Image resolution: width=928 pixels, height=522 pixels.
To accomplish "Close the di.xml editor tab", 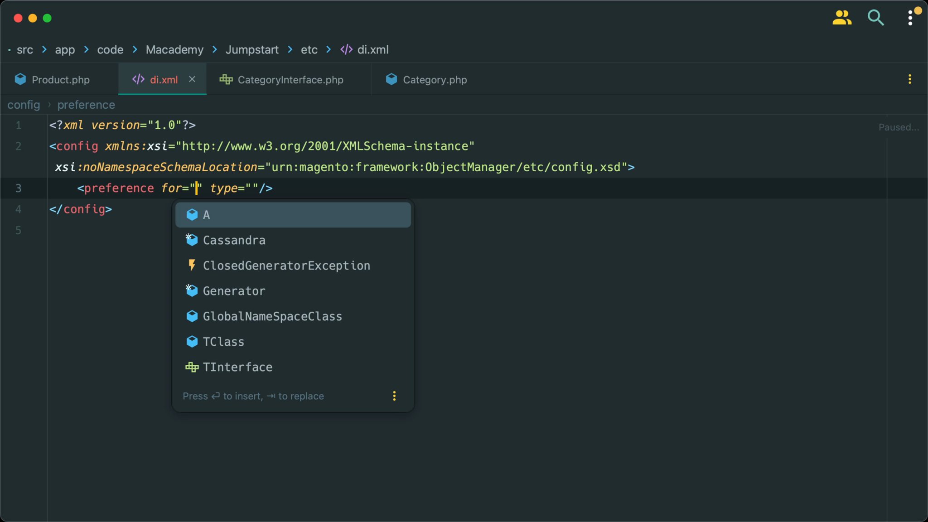I will click(x=192, y=79).
